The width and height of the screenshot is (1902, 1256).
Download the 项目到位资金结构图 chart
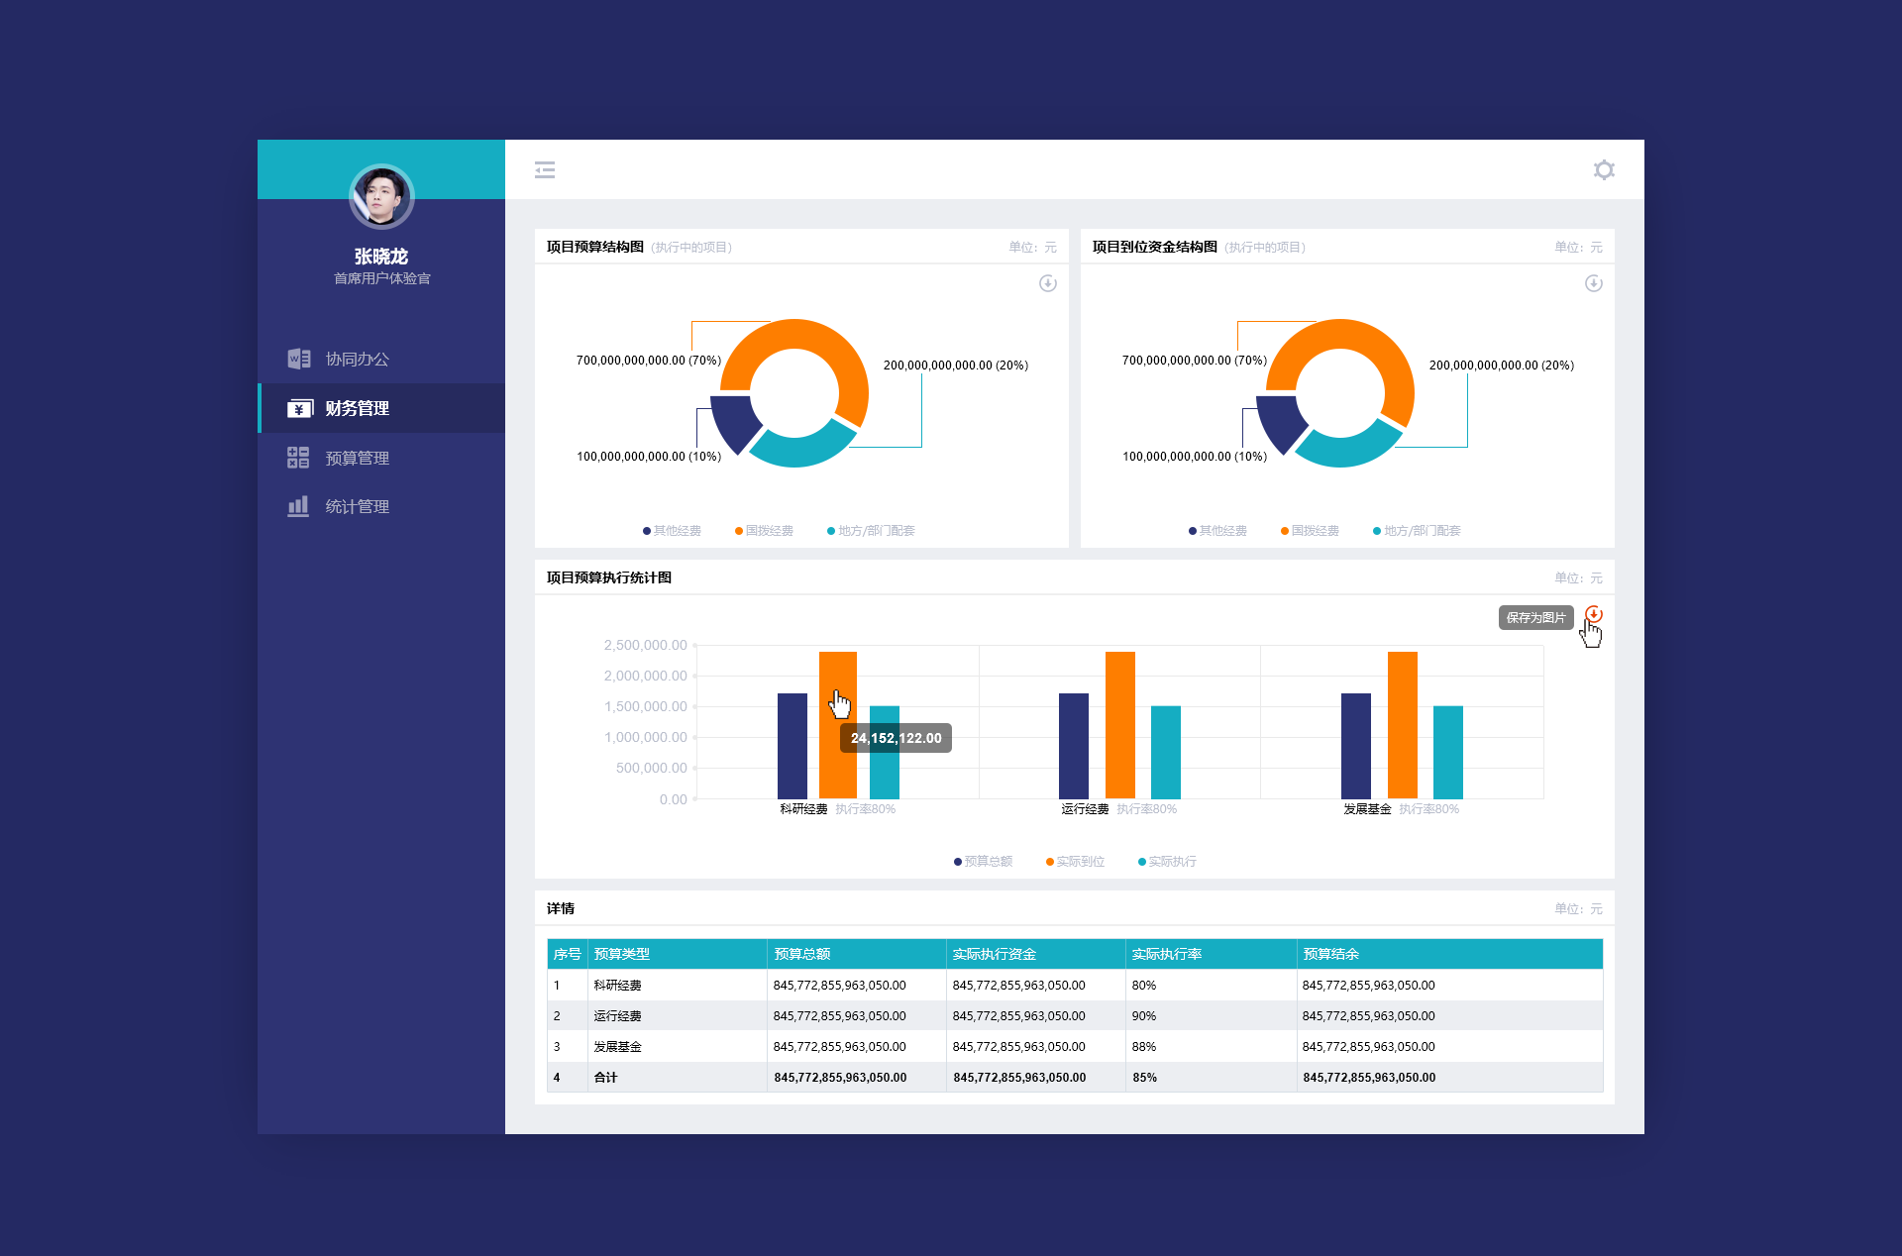1593,283
